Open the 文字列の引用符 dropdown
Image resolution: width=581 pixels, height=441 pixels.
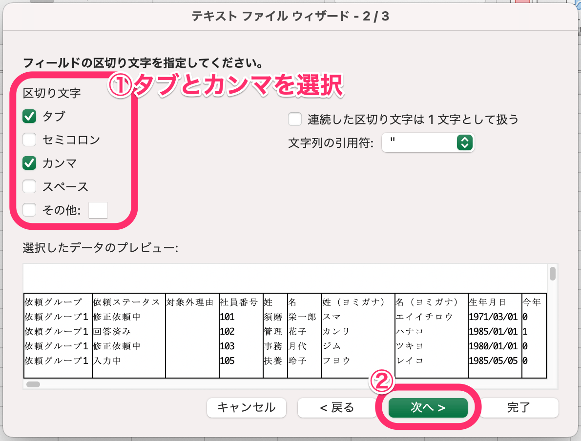[428, 142]
